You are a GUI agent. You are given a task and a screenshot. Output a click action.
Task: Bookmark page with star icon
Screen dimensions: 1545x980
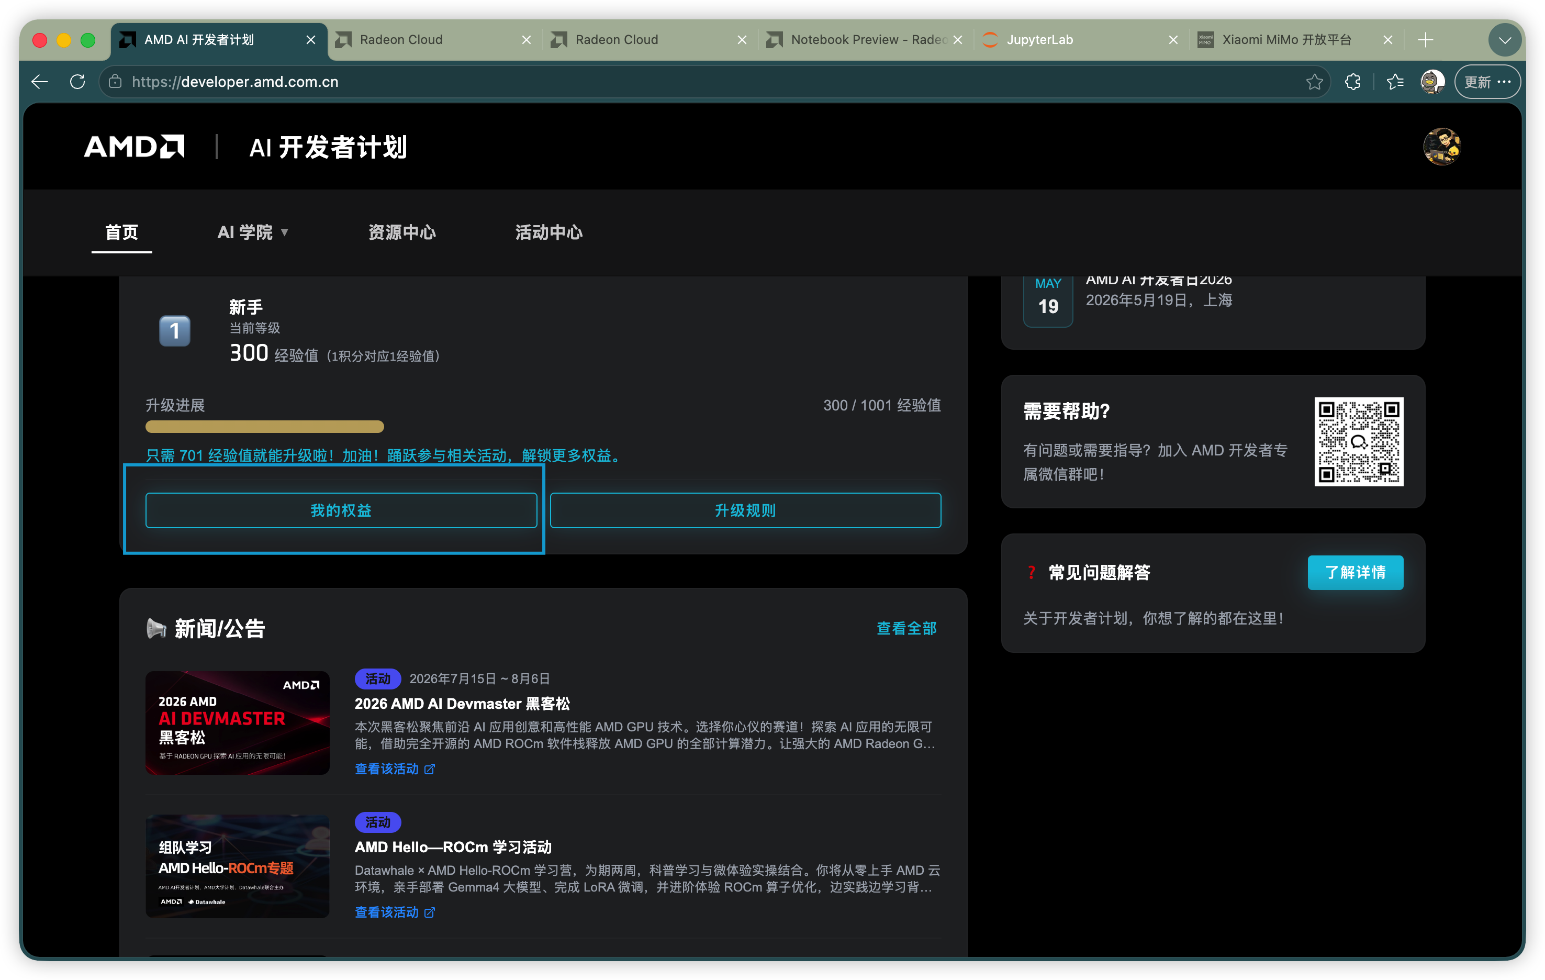[x=1314, y=82]
